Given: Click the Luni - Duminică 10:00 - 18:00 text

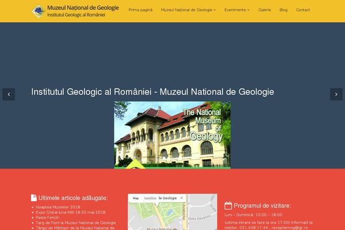Looking at the screenshot, I should (253, 214).
